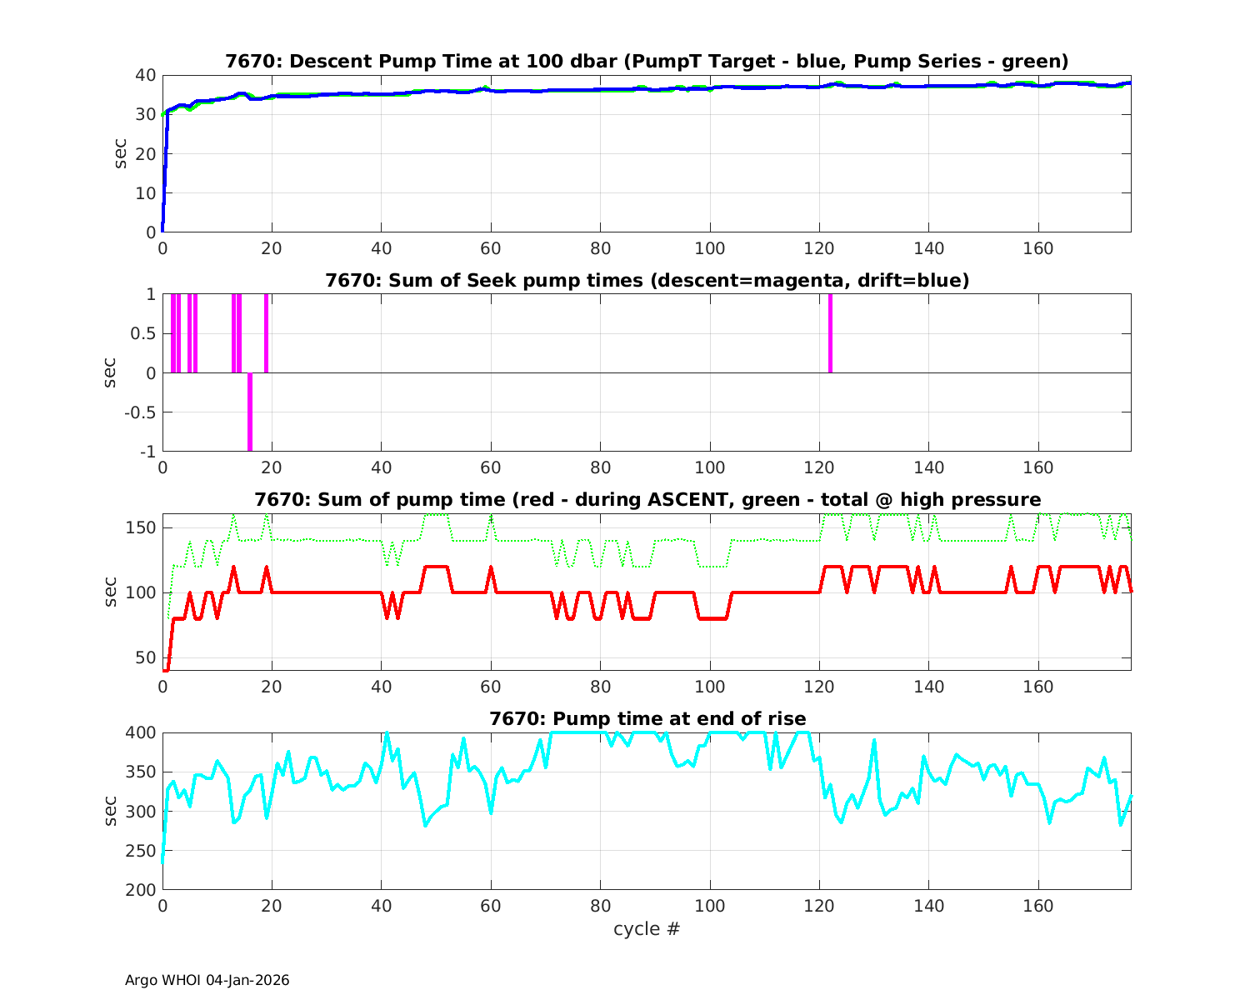Select the magenta seek bar near cycle 122
This screenshot has width=1250, height=1000.
coord(830,333)
